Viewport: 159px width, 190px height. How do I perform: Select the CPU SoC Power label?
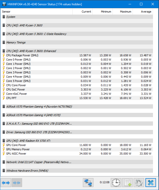pyautogui.click(x=16, y=89)
